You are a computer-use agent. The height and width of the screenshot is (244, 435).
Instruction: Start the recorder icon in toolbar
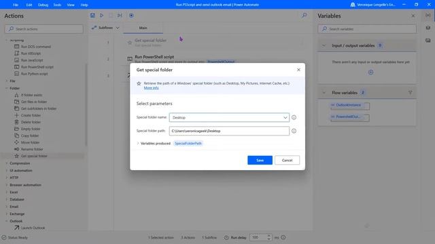pyautogui.click(x=131, y=16)
